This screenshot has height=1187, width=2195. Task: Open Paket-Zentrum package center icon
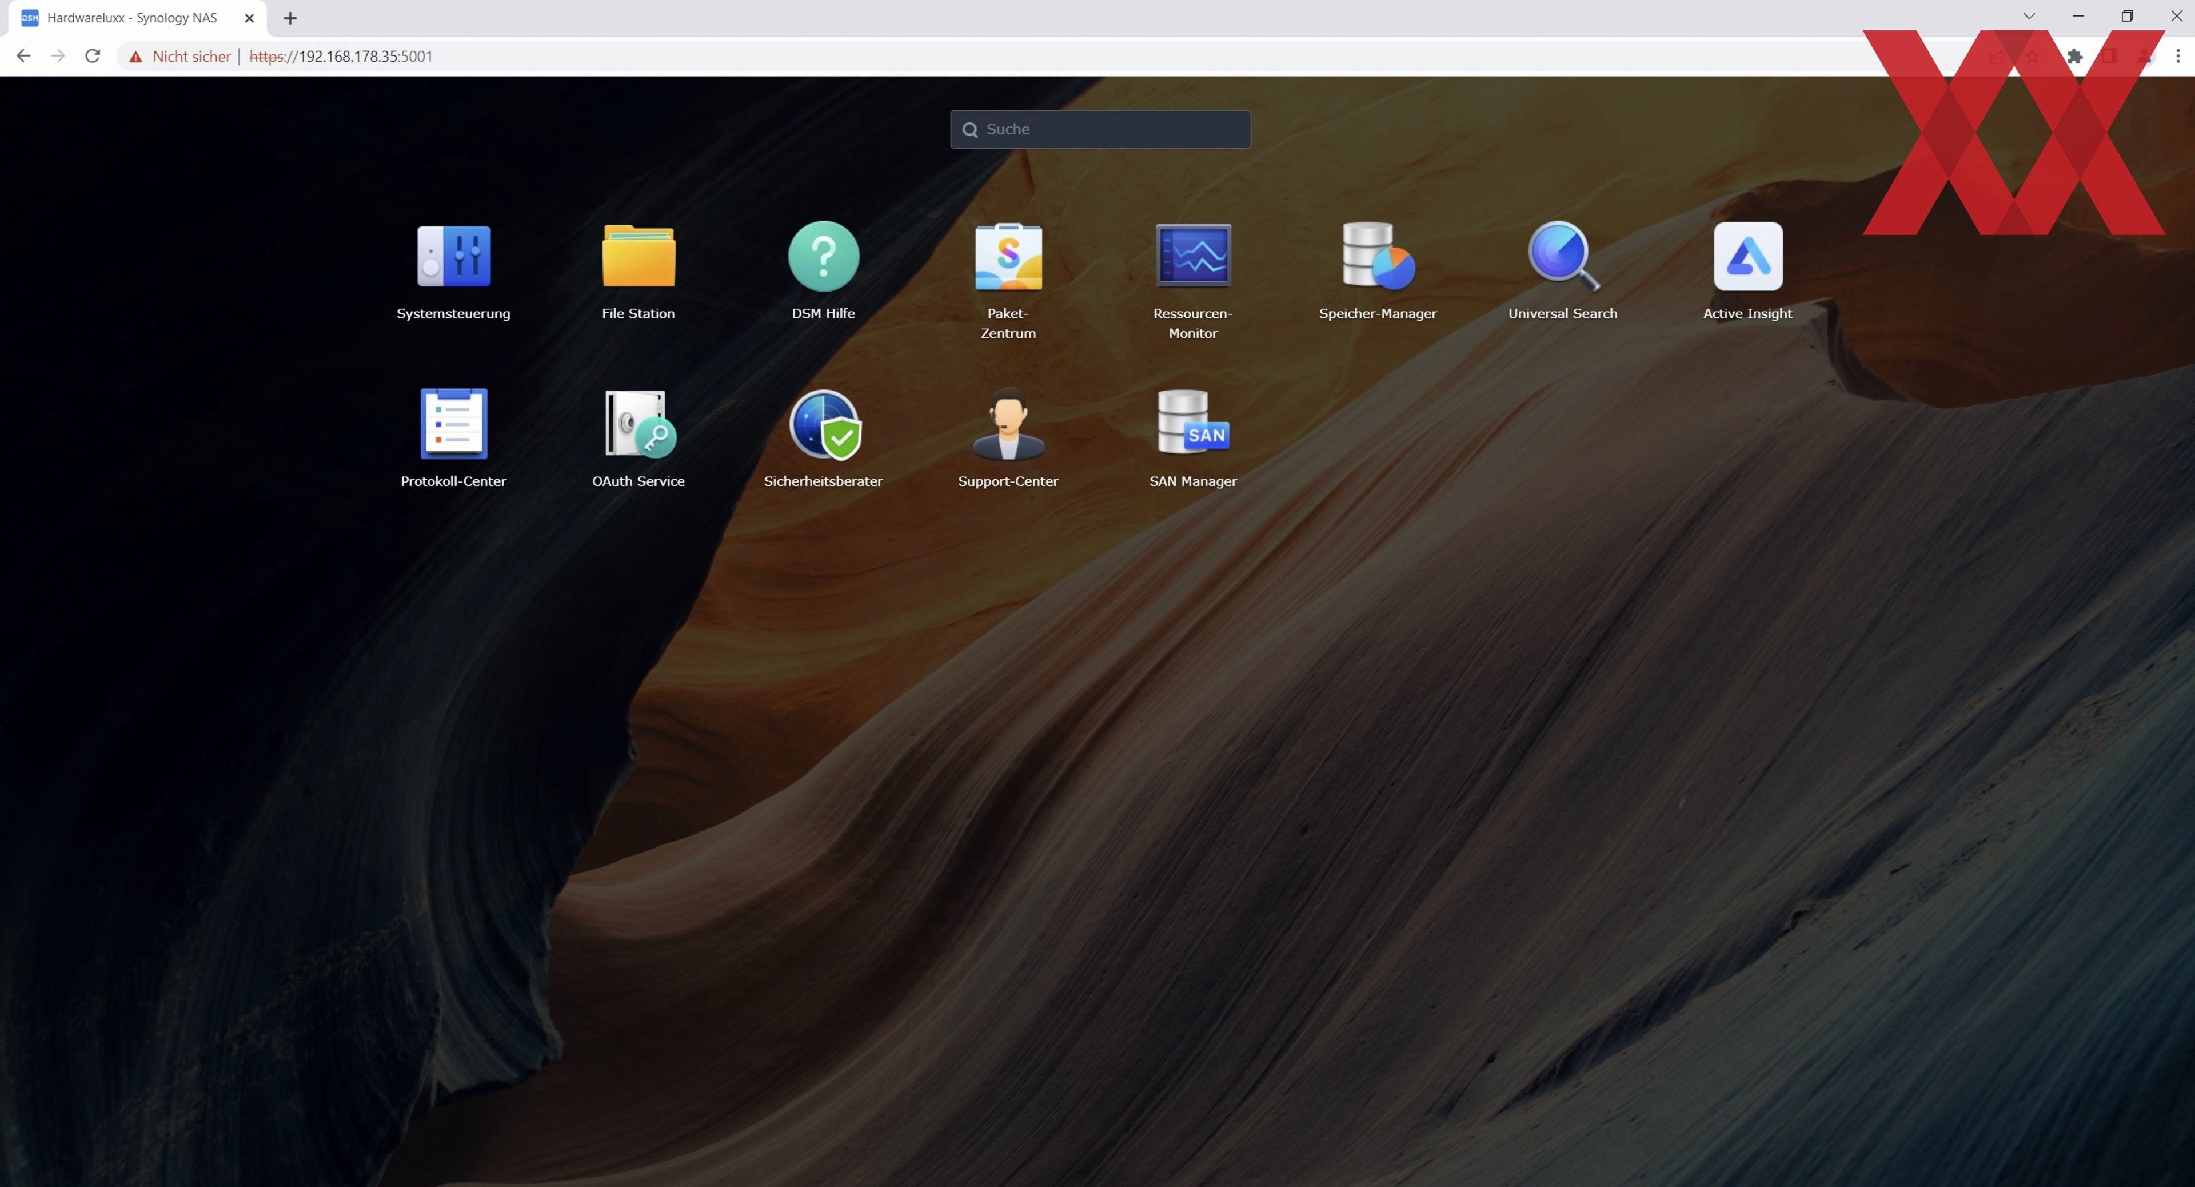(x=1008, y=256)
